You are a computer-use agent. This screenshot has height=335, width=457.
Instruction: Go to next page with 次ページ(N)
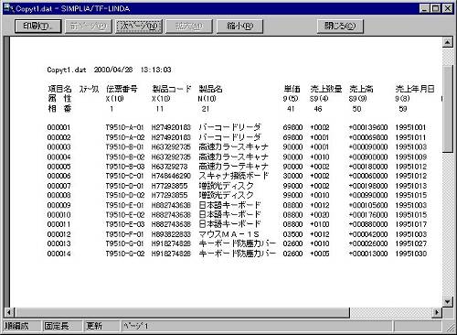click(139, 27)
